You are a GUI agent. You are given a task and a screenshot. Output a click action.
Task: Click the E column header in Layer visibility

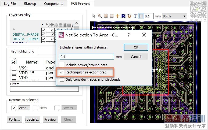pyautogui.click(x=73, y=25)
